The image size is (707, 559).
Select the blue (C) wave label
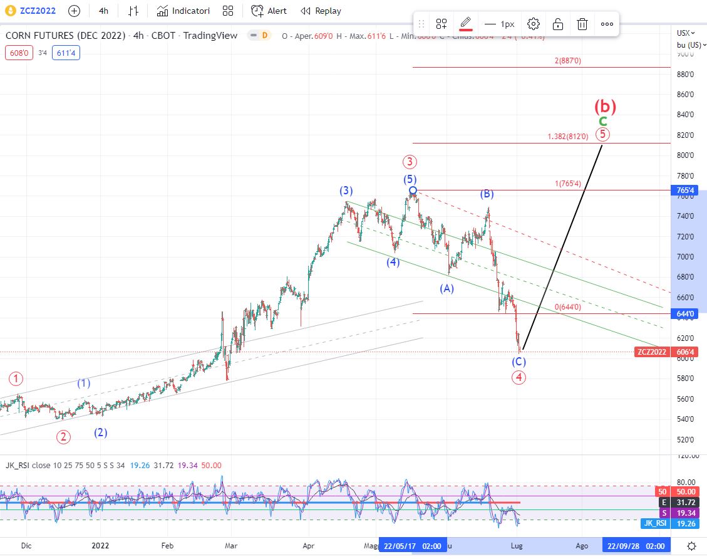coord(519,362)
